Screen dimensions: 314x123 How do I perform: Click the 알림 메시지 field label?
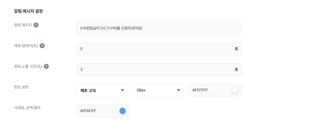pyautogui.click(x=23, y=25)
